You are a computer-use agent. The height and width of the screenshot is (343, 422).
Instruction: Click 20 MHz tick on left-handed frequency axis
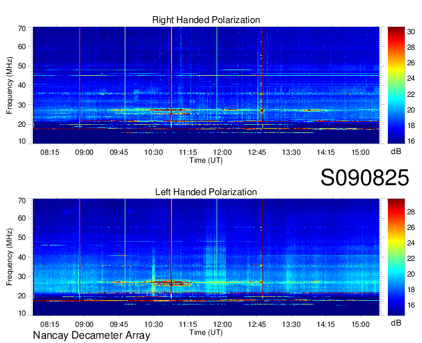[22, 296]
